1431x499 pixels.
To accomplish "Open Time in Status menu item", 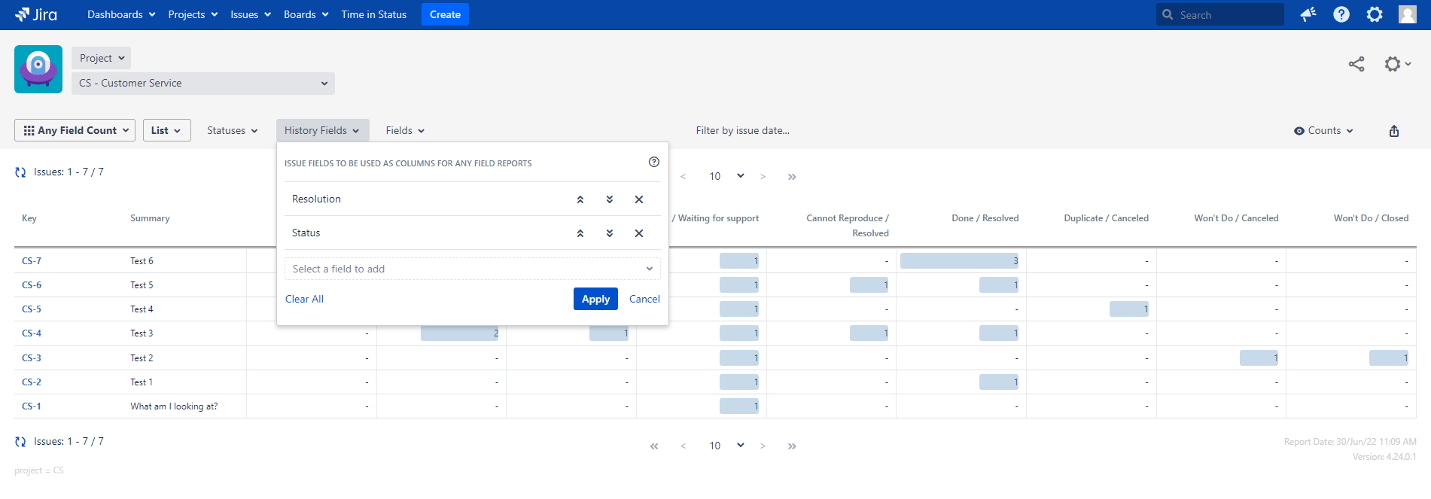I will pyautogui.click(x=373, y=14).
